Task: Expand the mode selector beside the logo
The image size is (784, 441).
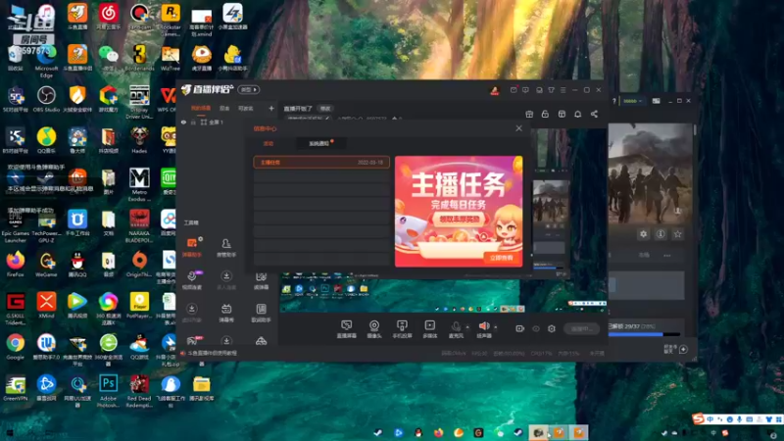Action: [249, 90]
